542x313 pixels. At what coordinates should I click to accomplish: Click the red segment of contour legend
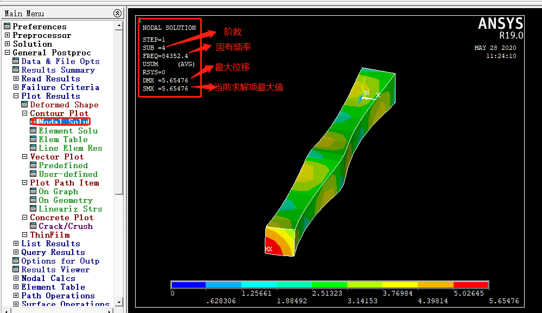coord(470,285)
